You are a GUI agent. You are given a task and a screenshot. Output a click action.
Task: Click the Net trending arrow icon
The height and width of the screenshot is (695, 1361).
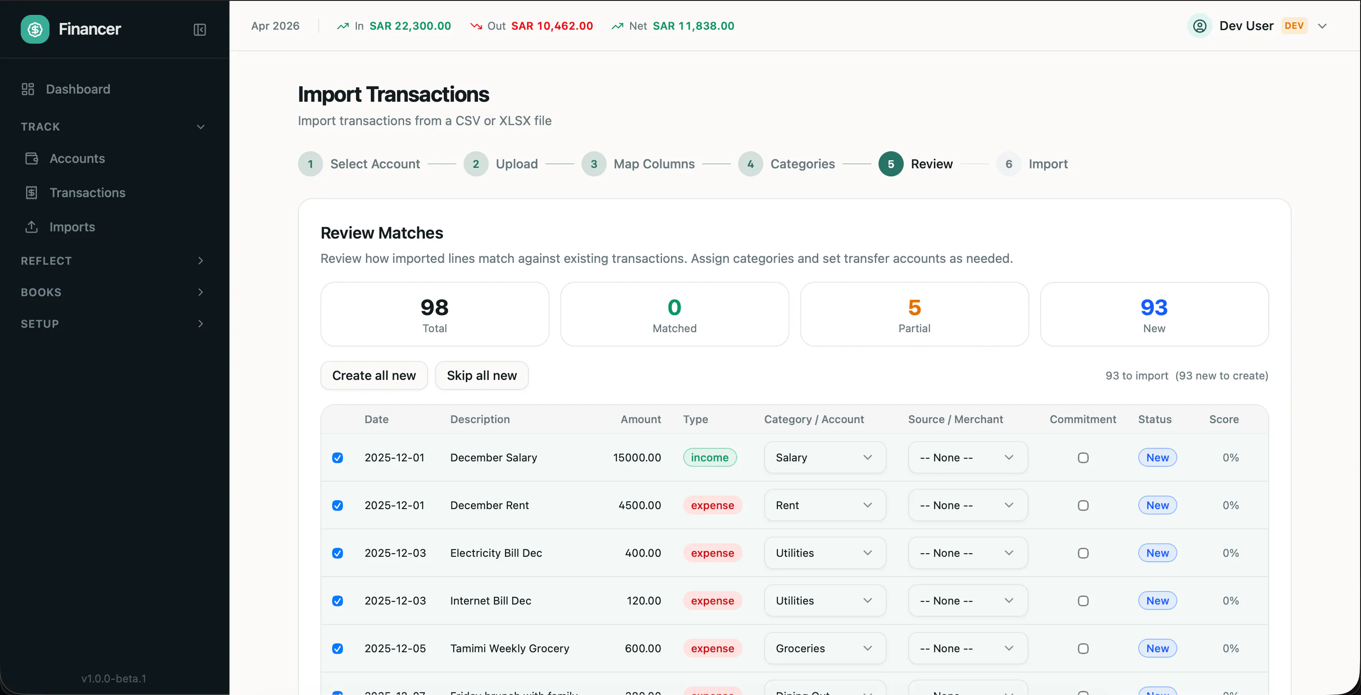click(x=617, y=26)
